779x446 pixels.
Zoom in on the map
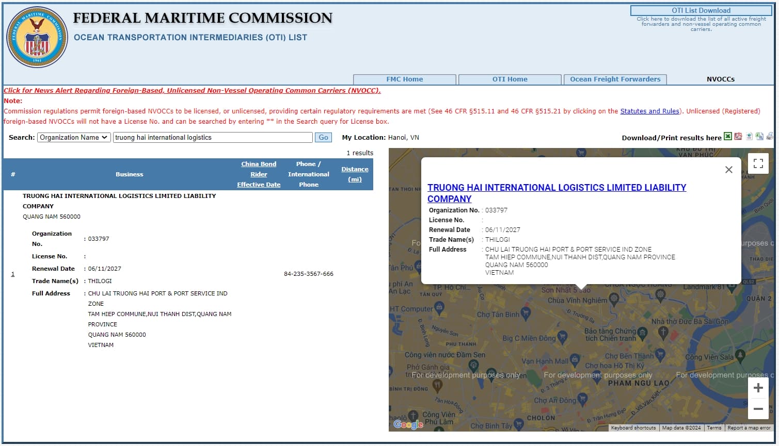point(758,388)
